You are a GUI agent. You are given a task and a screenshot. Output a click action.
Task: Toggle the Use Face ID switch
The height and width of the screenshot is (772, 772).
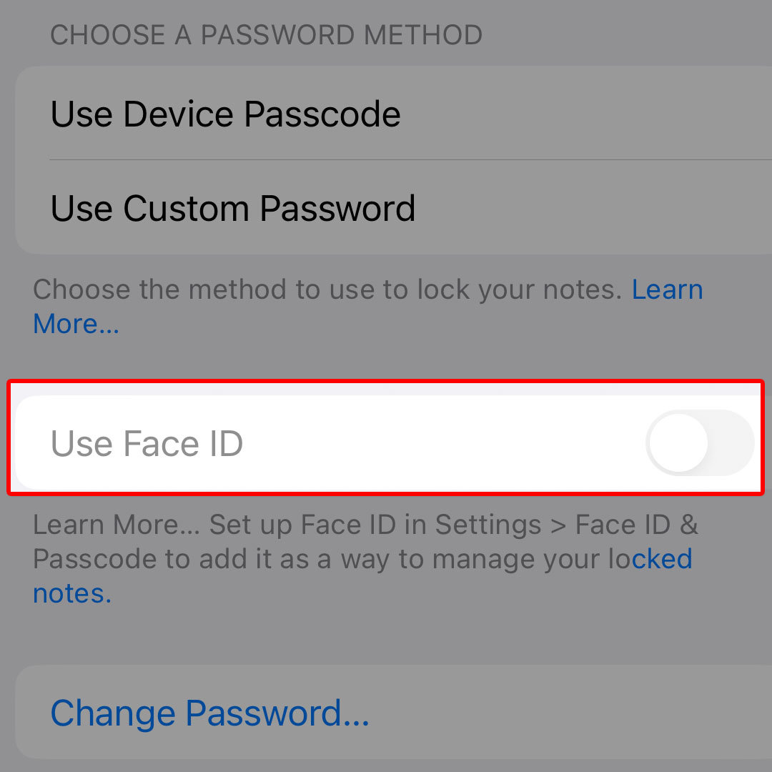click(x=700, y=442)
